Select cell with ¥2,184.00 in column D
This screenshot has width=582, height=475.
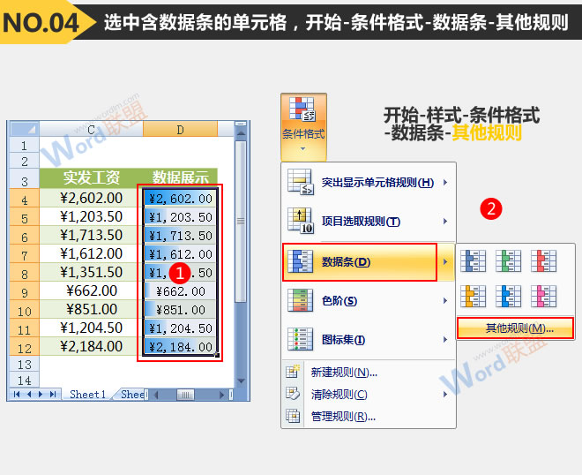[180, 346]
